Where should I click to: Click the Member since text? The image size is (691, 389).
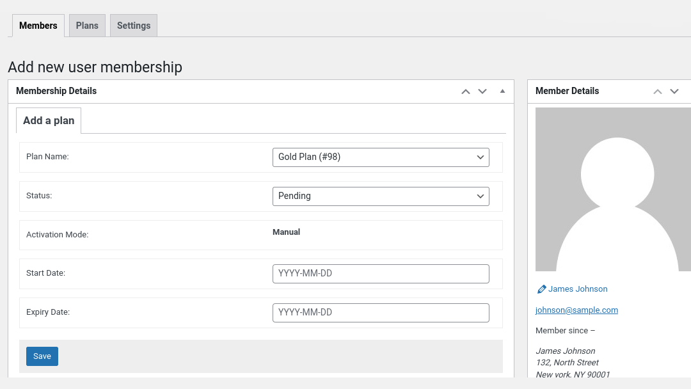[565, 330]
